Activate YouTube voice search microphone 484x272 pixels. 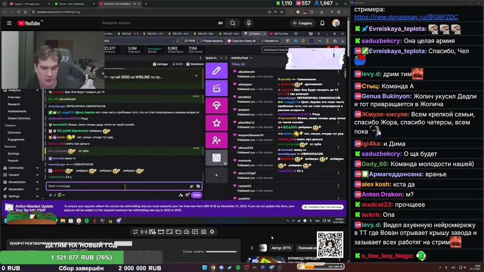[248, 23]
